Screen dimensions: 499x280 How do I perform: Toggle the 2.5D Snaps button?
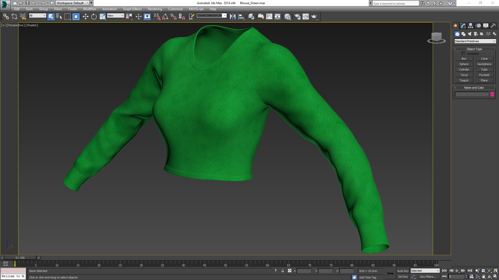(157, 17)
